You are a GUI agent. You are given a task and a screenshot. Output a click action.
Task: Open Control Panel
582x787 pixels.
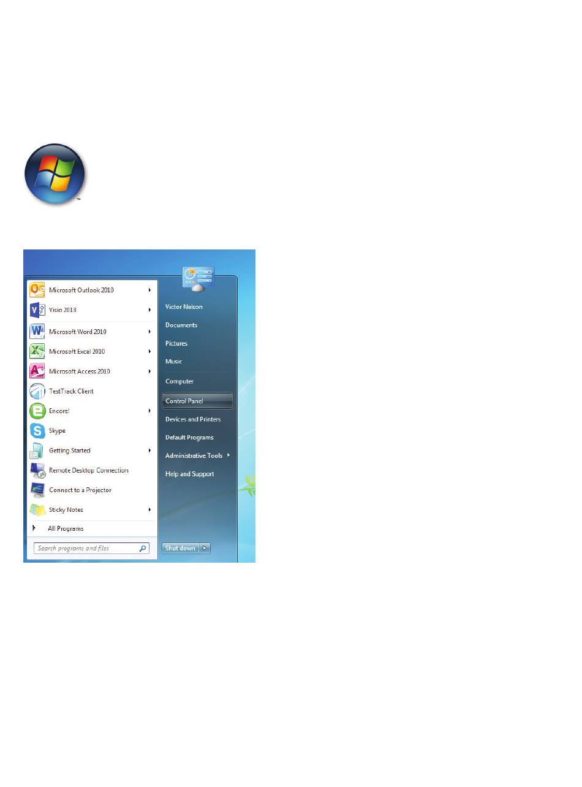198,401
